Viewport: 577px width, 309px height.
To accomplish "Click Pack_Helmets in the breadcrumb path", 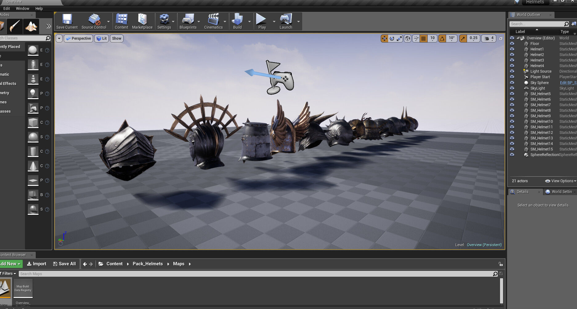I will coord(148,264).
